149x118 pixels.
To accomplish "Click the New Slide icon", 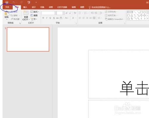I will click(26, 13).
